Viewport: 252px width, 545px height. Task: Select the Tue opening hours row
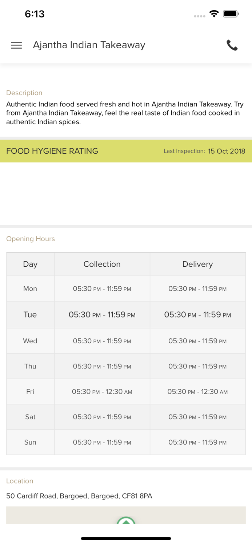[x=126, y=315]
